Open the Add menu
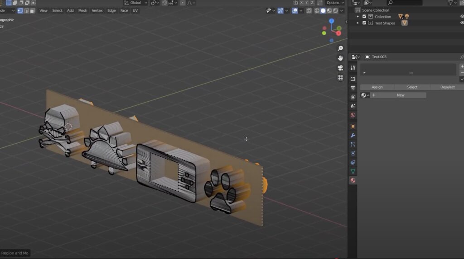This screenshot has height=259, width=464. [70, 11]
